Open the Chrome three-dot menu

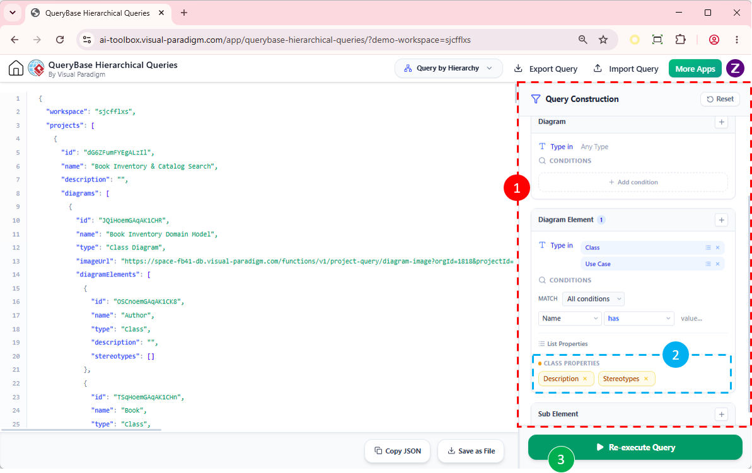pyautogui.click(x=737, y=40)
